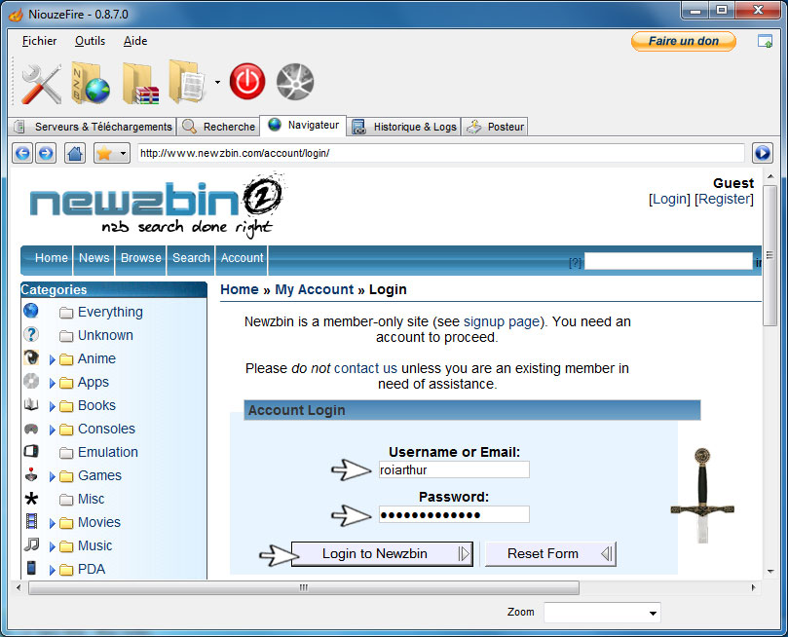Click the Faire un don button
Screen dimensions: 788x637
pos(684,41)
